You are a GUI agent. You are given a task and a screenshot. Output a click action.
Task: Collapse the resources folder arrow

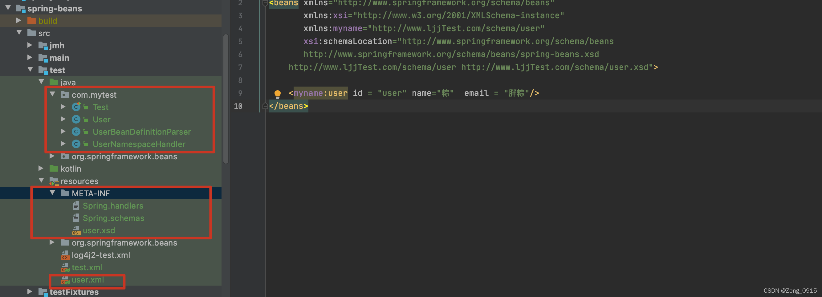(x=42, y=181)
